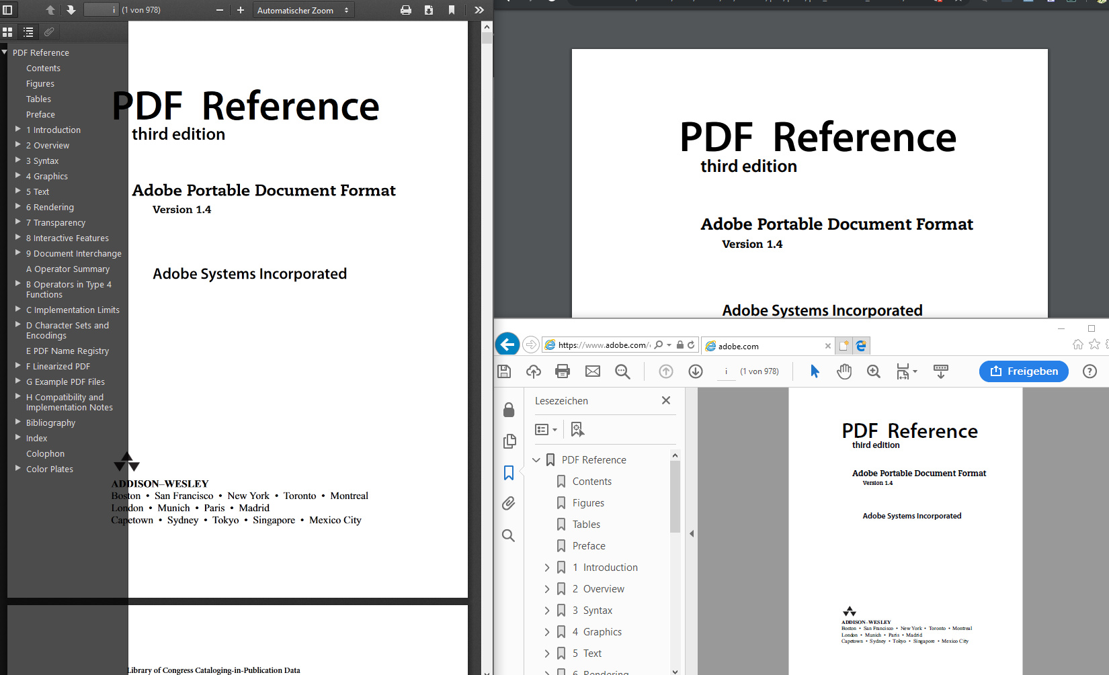Open the tools double-chevron menu in left viewer
Screen dimensions: 1109x675
(479, 10)
